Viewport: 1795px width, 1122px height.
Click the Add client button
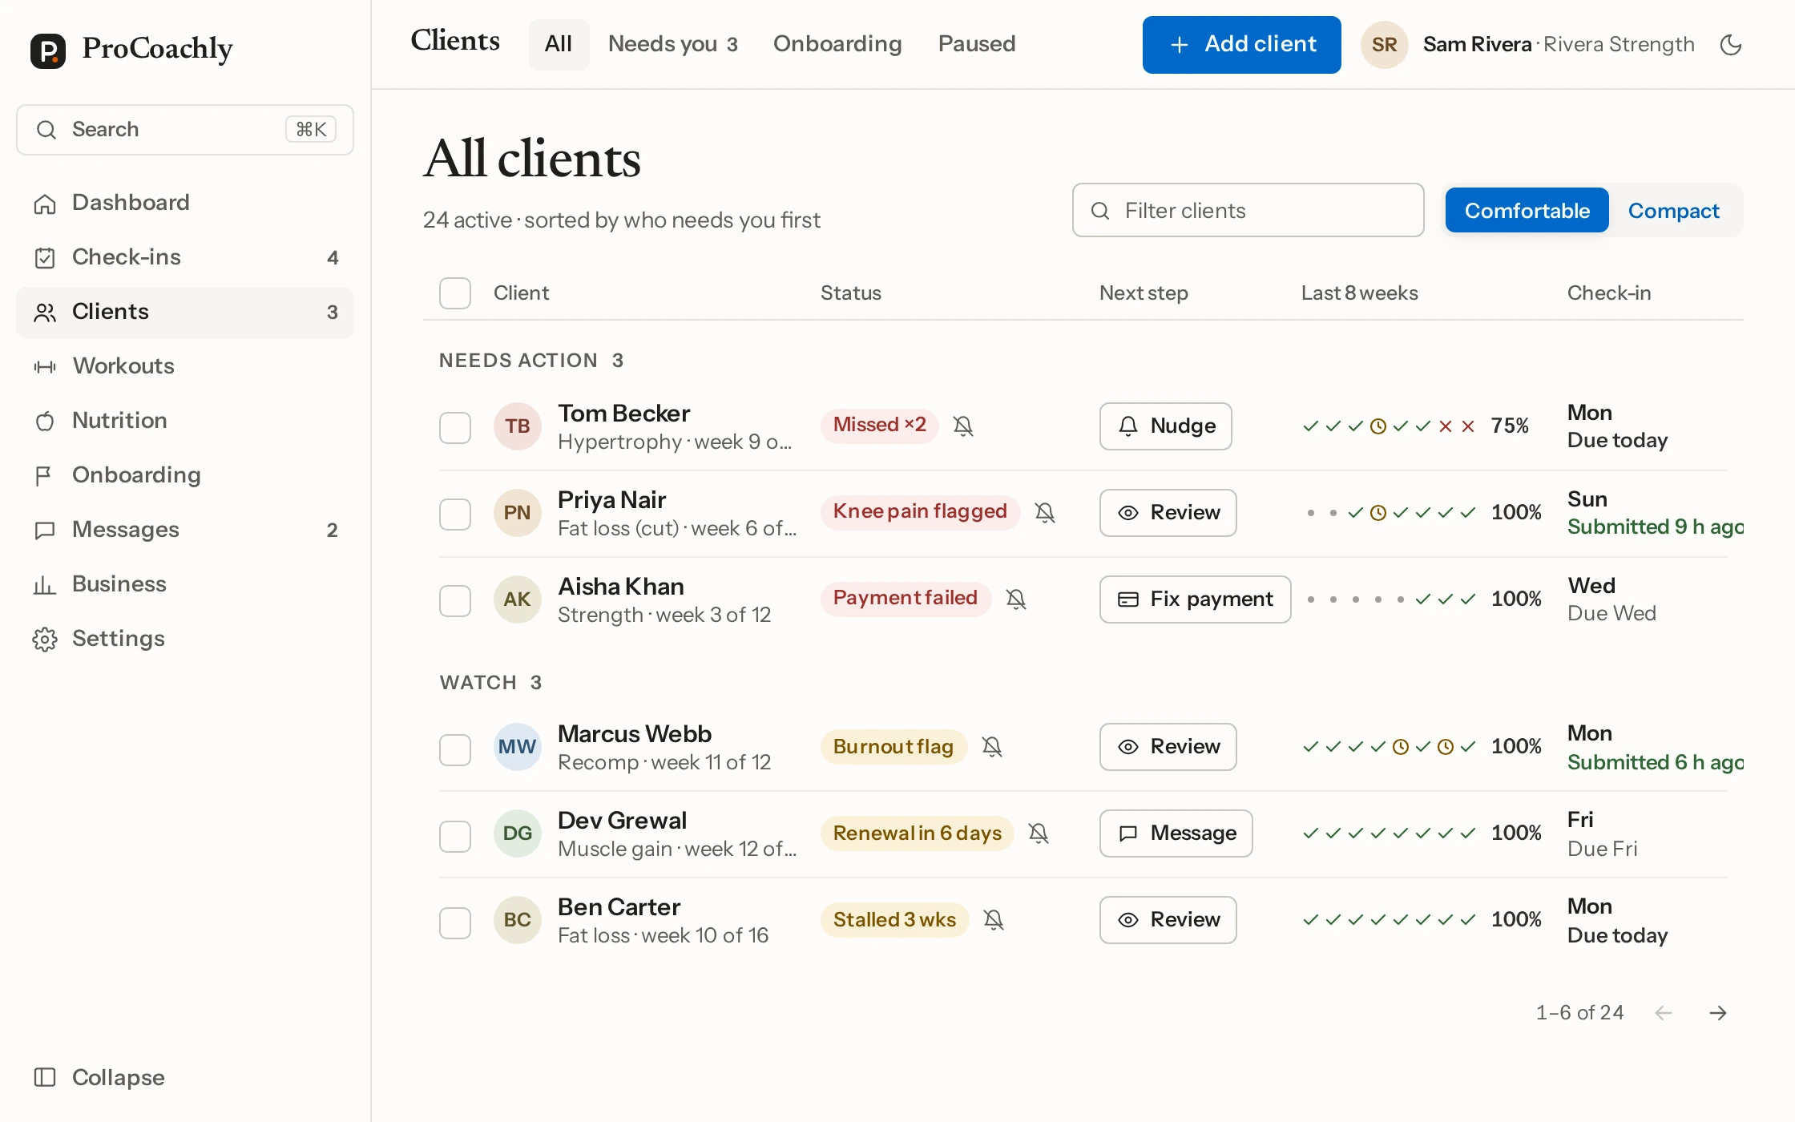point(1241,45)
